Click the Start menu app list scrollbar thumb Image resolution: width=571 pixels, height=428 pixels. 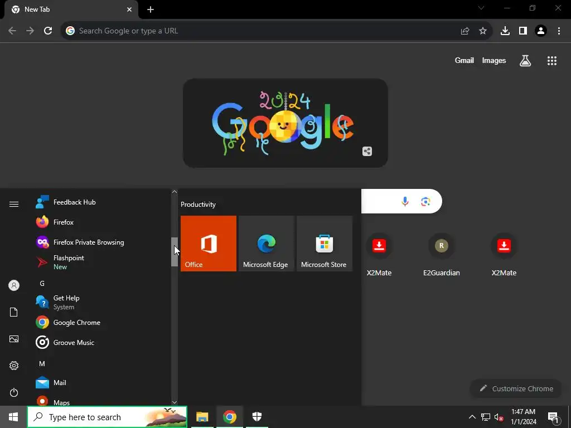[175, 252]
